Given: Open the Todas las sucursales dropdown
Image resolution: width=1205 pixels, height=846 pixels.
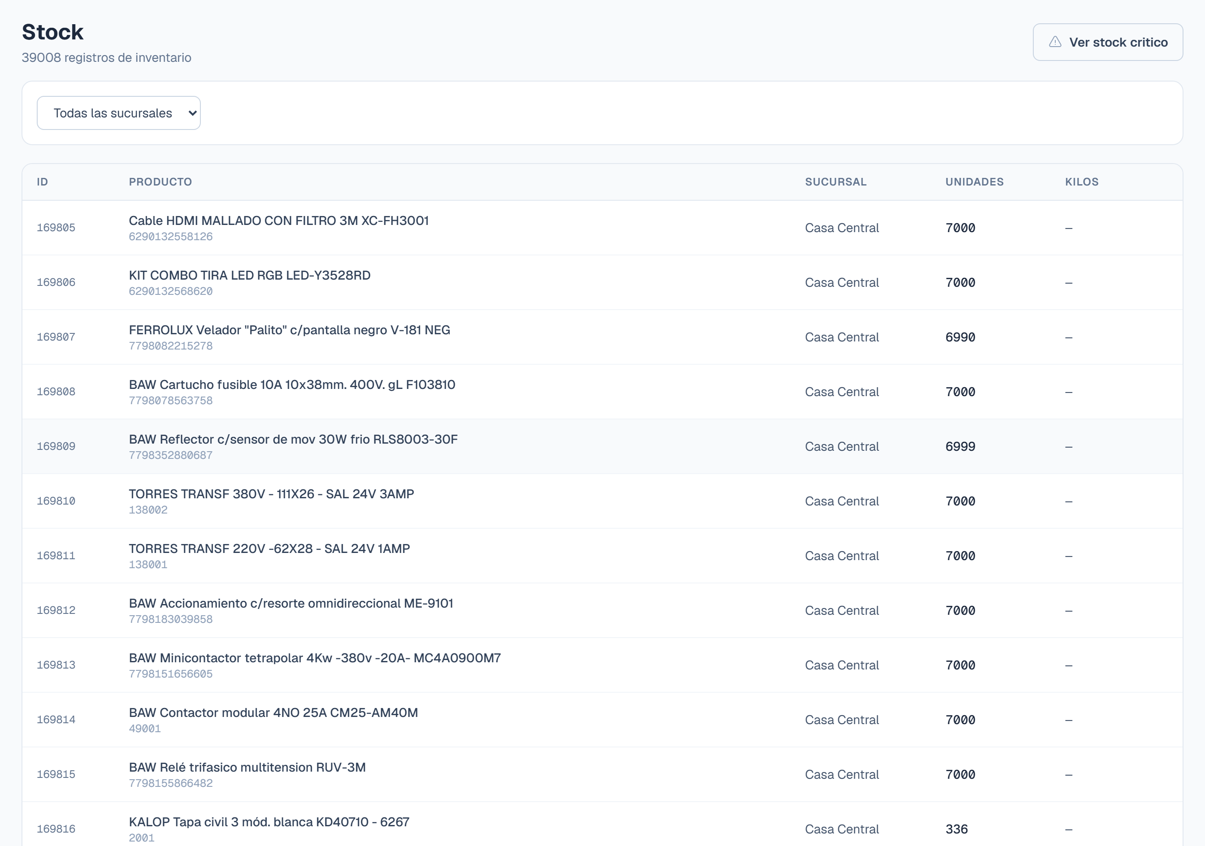Looking at the screenshot, I should 119,113.
